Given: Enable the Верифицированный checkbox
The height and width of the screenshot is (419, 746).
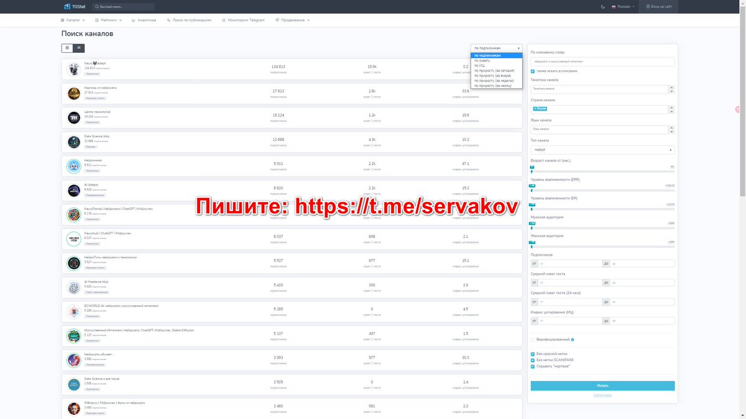Looking at the screenshot, I should pyautogui.click(x=533, y=340).
